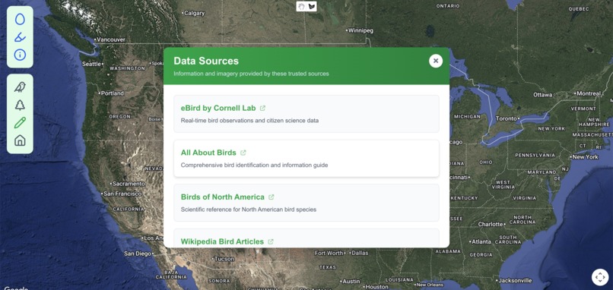Click the Calgary label on the map
This screenshot has height=290, width=613.
click(x=193, y=13)
